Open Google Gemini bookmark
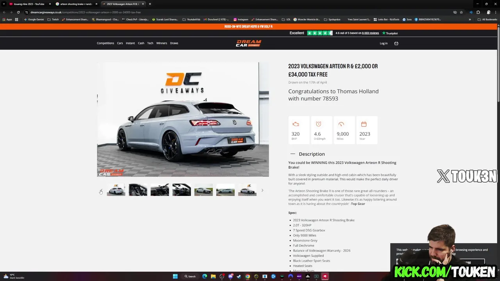Viewport: 500px width, 281px height. pyautogui.click(x=34, y=20)
